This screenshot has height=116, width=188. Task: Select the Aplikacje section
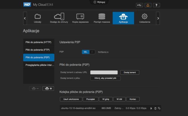tap(123, 18)
